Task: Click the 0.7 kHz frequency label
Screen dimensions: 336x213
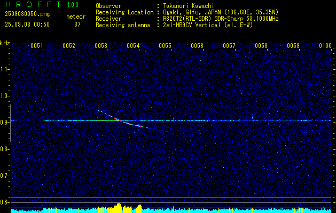Action: [x=4, y=176]
